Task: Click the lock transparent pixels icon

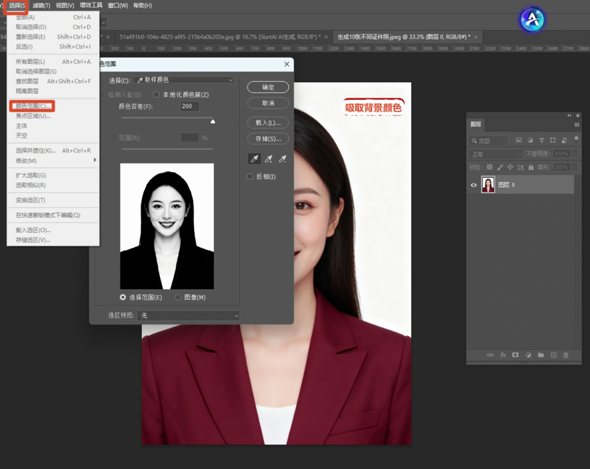Action: pyautogui.click(x=490, y=167)
